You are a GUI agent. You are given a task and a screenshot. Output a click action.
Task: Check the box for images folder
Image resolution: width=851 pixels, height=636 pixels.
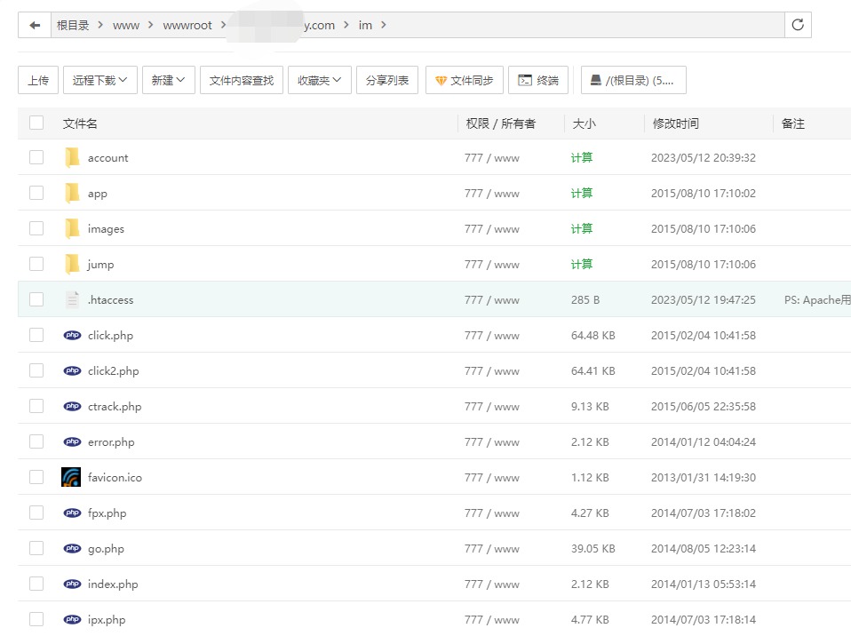tap(36, 228)
